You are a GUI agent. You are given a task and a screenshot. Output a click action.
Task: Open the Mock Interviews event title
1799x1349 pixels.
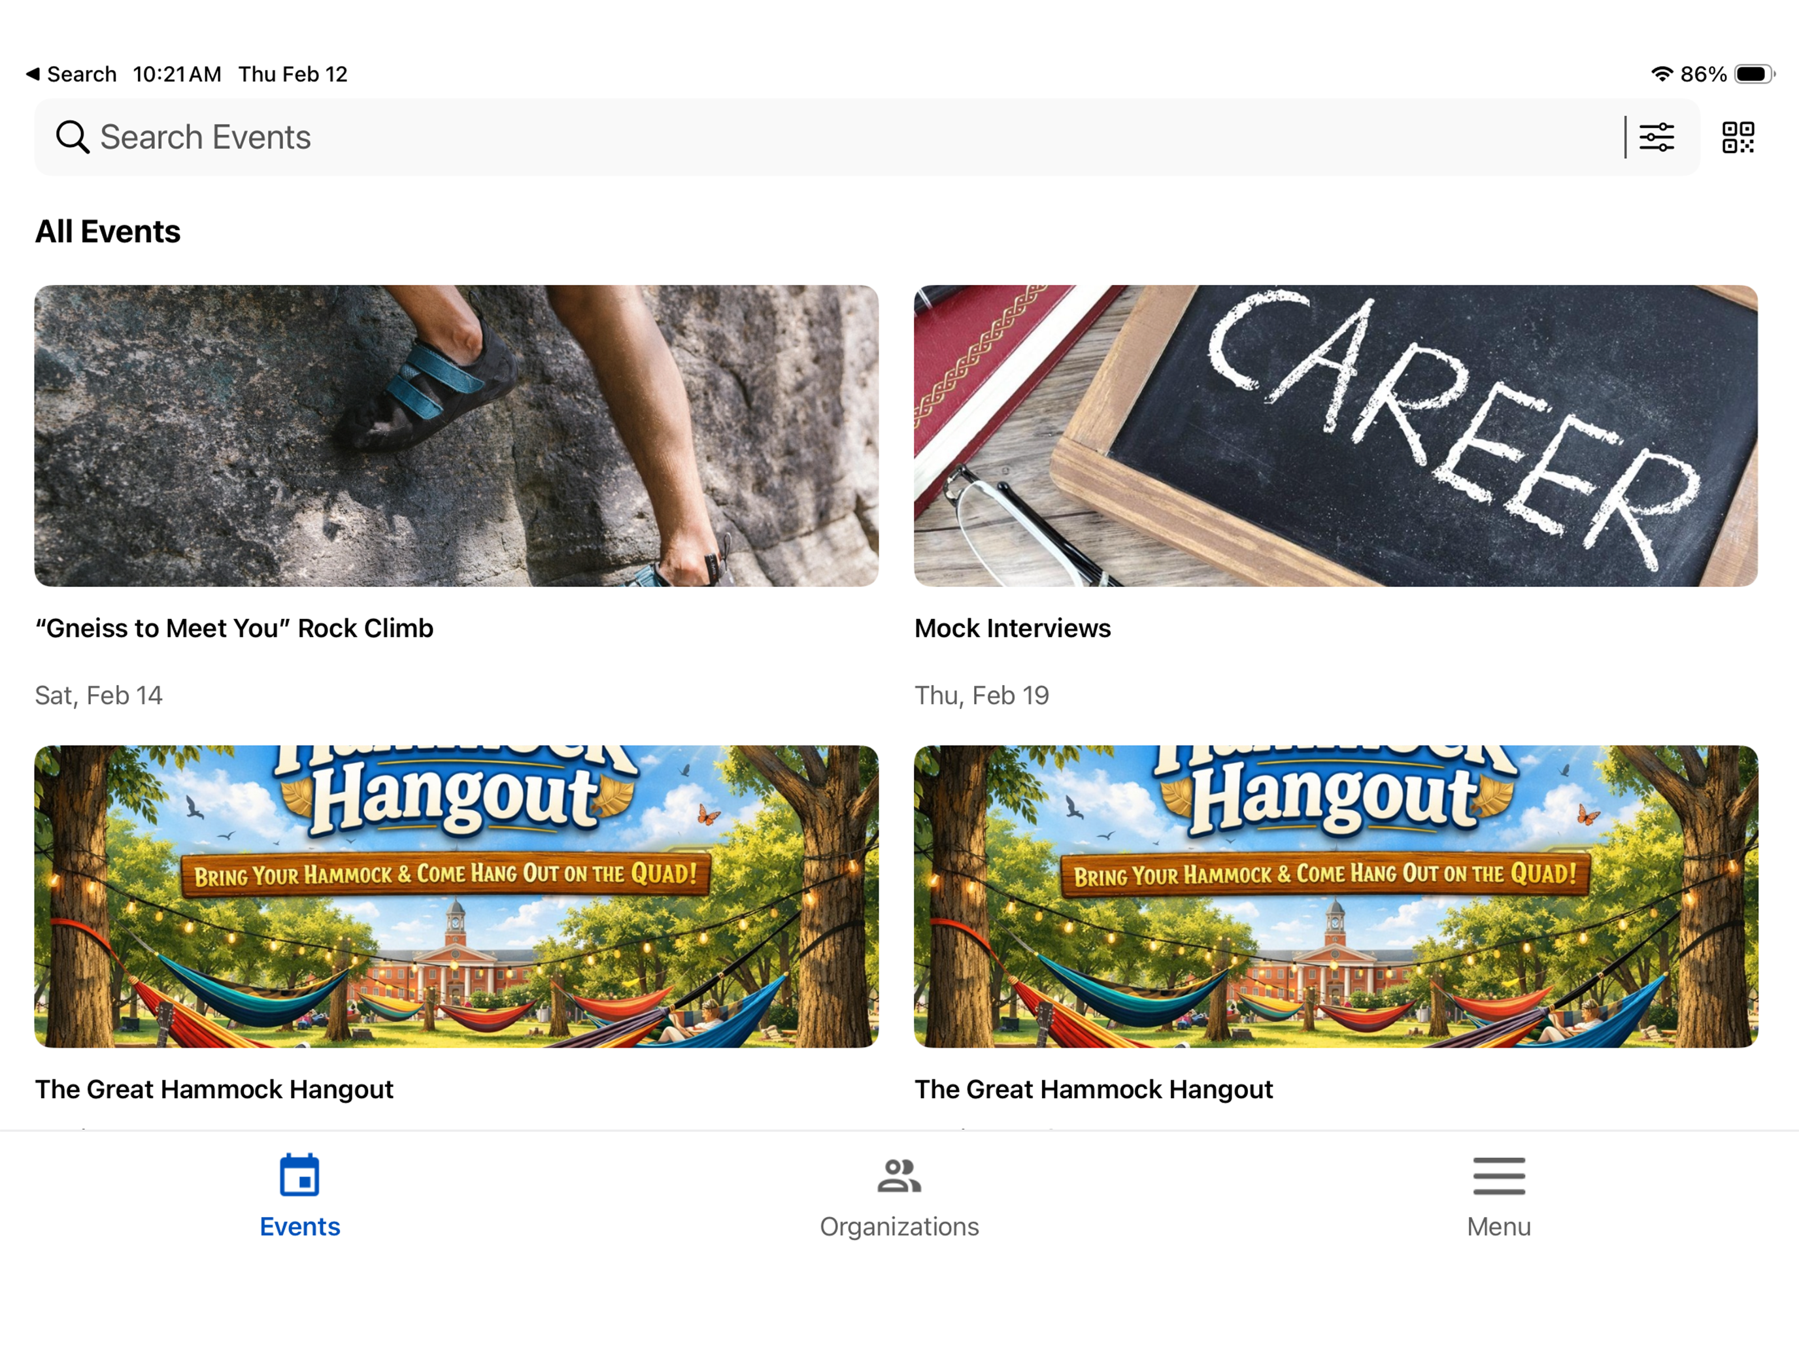click(x=1012, y=627)
